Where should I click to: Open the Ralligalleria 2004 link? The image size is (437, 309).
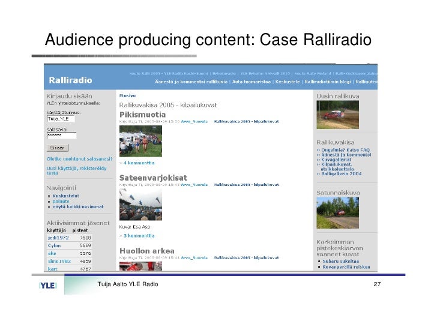click(x=343, y=173)
